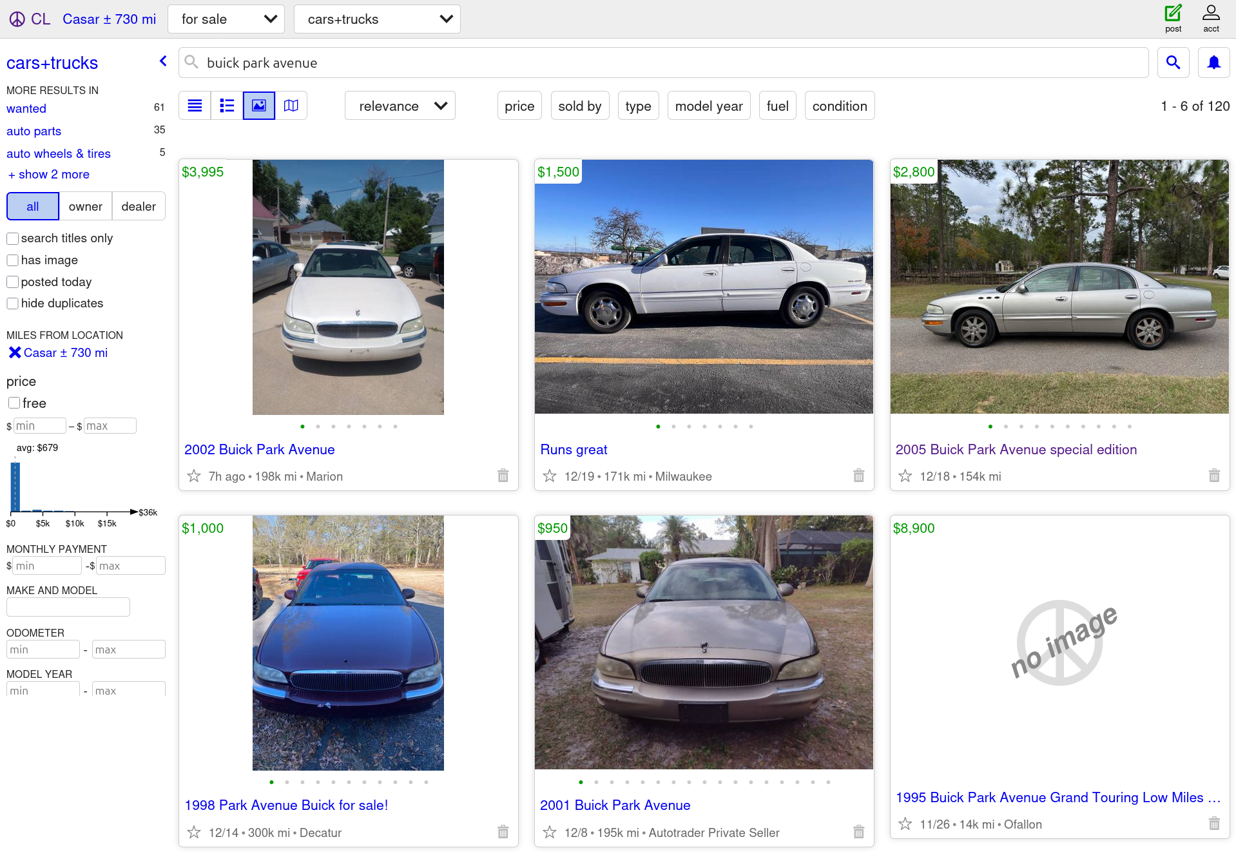Screen dimensions: 1236x866
Task: Expand the price filter
Action: pyautogui.click(x=519, y=106)
